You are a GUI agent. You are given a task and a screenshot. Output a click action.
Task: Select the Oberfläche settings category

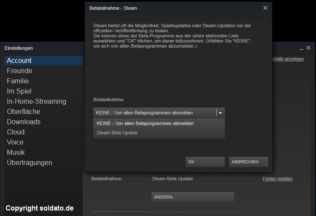tap(43, 112)
